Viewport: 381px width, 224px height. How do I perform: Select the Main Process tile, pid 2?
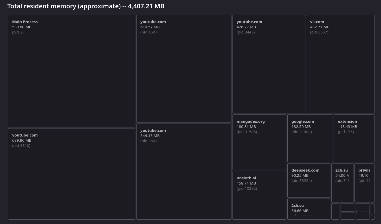coord(72,71)
